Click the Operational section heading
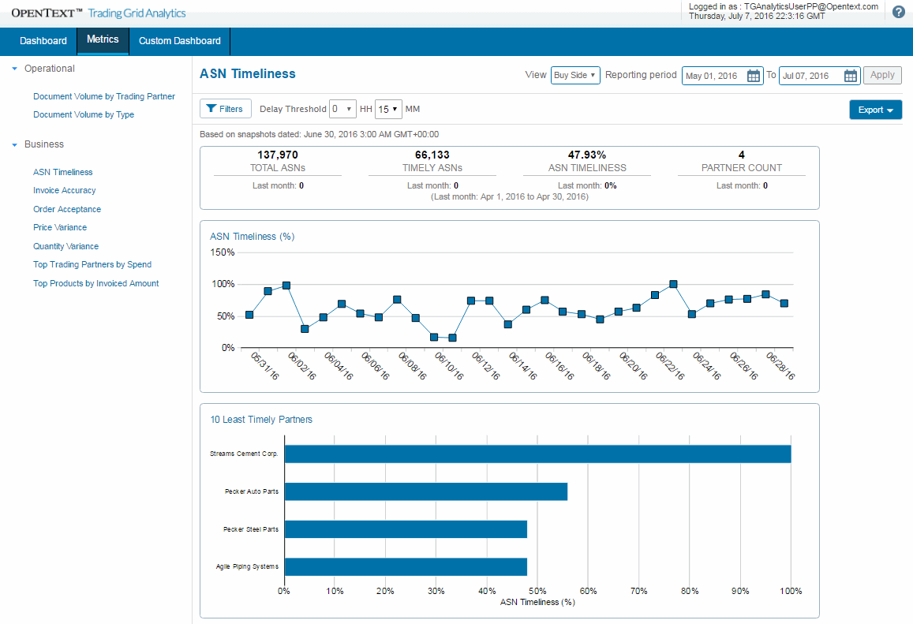Image resolution: width=913 pixels, height=624 pixels. [50, 69]
